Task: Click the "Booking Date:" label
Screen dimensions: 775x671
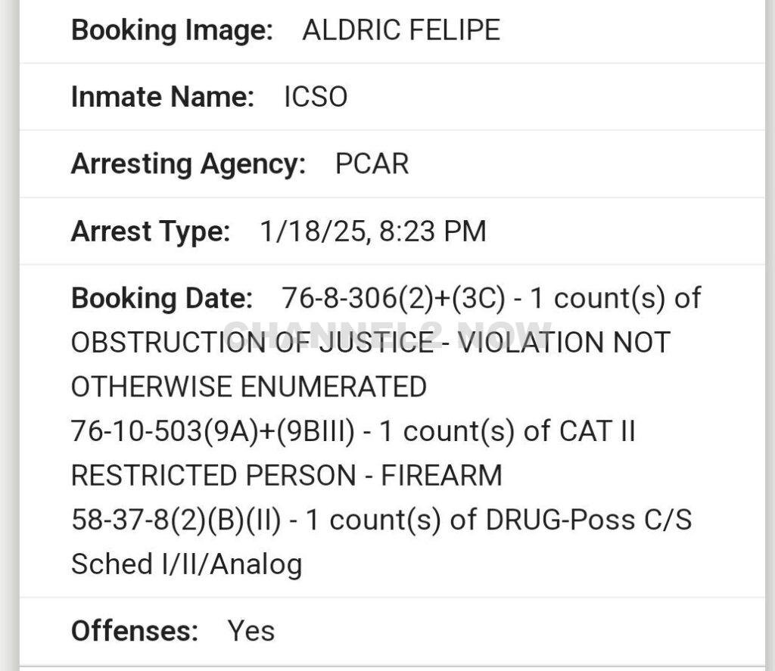Action: tap(161, 299)
